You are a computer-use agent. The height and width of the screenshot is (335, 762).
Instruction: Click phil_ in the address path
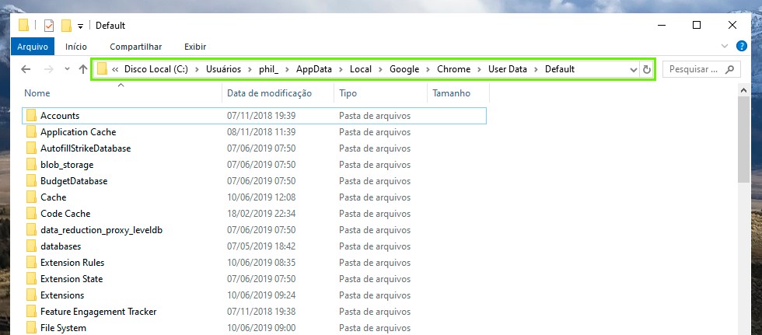coord(269,69)
